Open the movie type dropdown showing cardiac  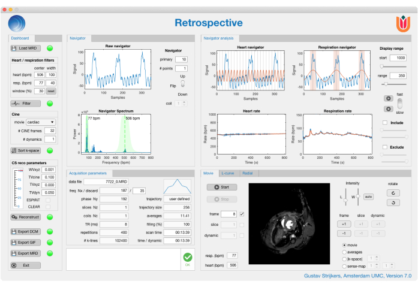coord(41,122)
